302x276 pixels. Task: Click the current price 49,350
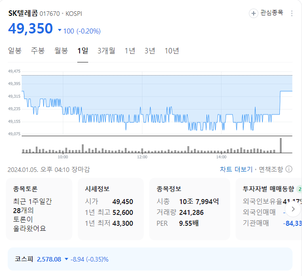point(30,29)
